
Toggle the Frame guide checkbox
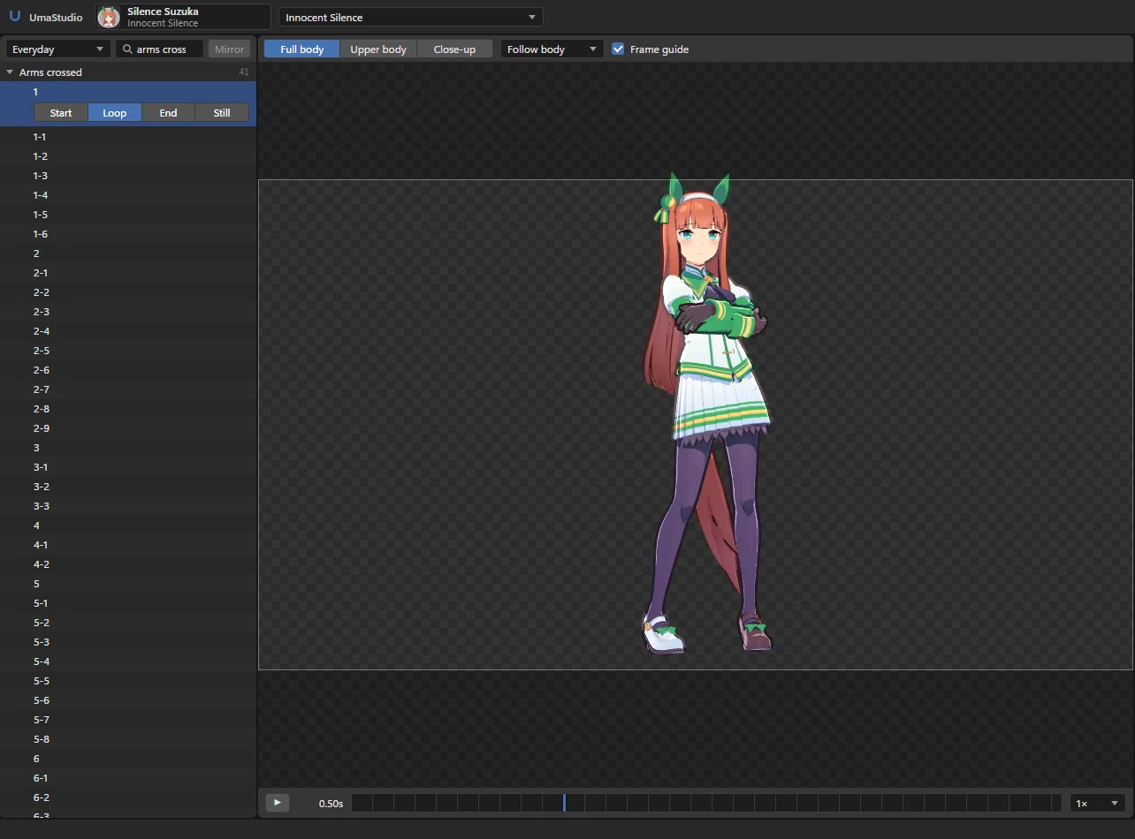(x=618, y=49)
